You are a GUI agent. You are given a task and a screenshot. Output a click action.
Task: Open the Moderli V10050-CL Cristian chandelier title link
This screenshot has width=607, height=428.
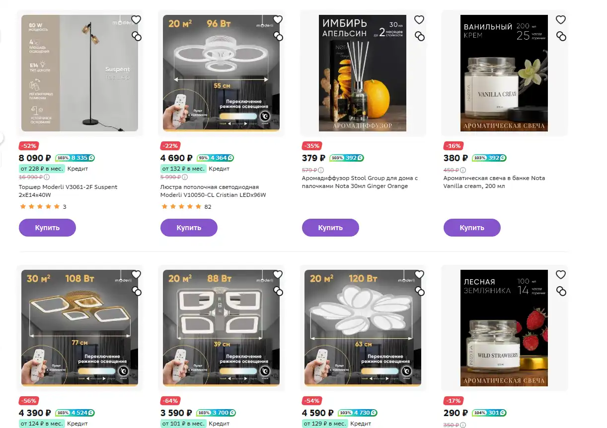[x=213, y=191]
